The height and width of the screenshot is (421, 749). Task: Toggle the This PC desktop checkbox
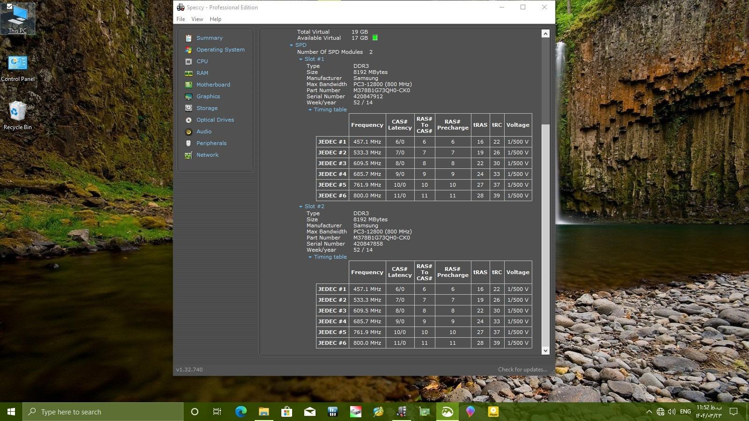9,7
